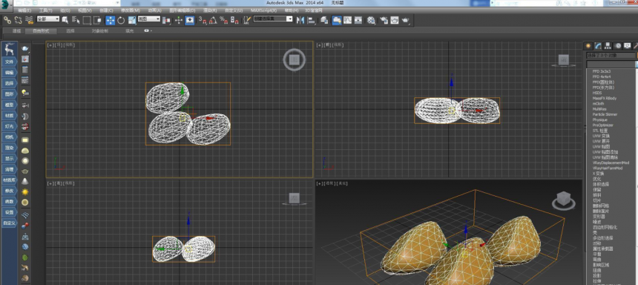Open the Curve Editor
The height and width of the screenshot is (285, 638).
click(347, 20)
